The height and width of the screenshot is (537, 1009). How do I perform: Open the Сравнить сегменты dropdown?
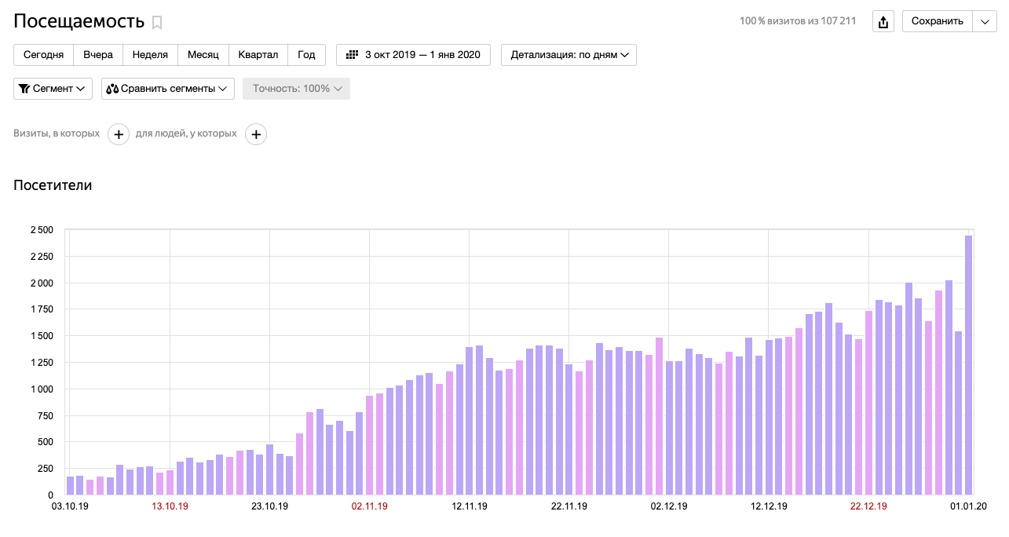[x=168, y=89]
